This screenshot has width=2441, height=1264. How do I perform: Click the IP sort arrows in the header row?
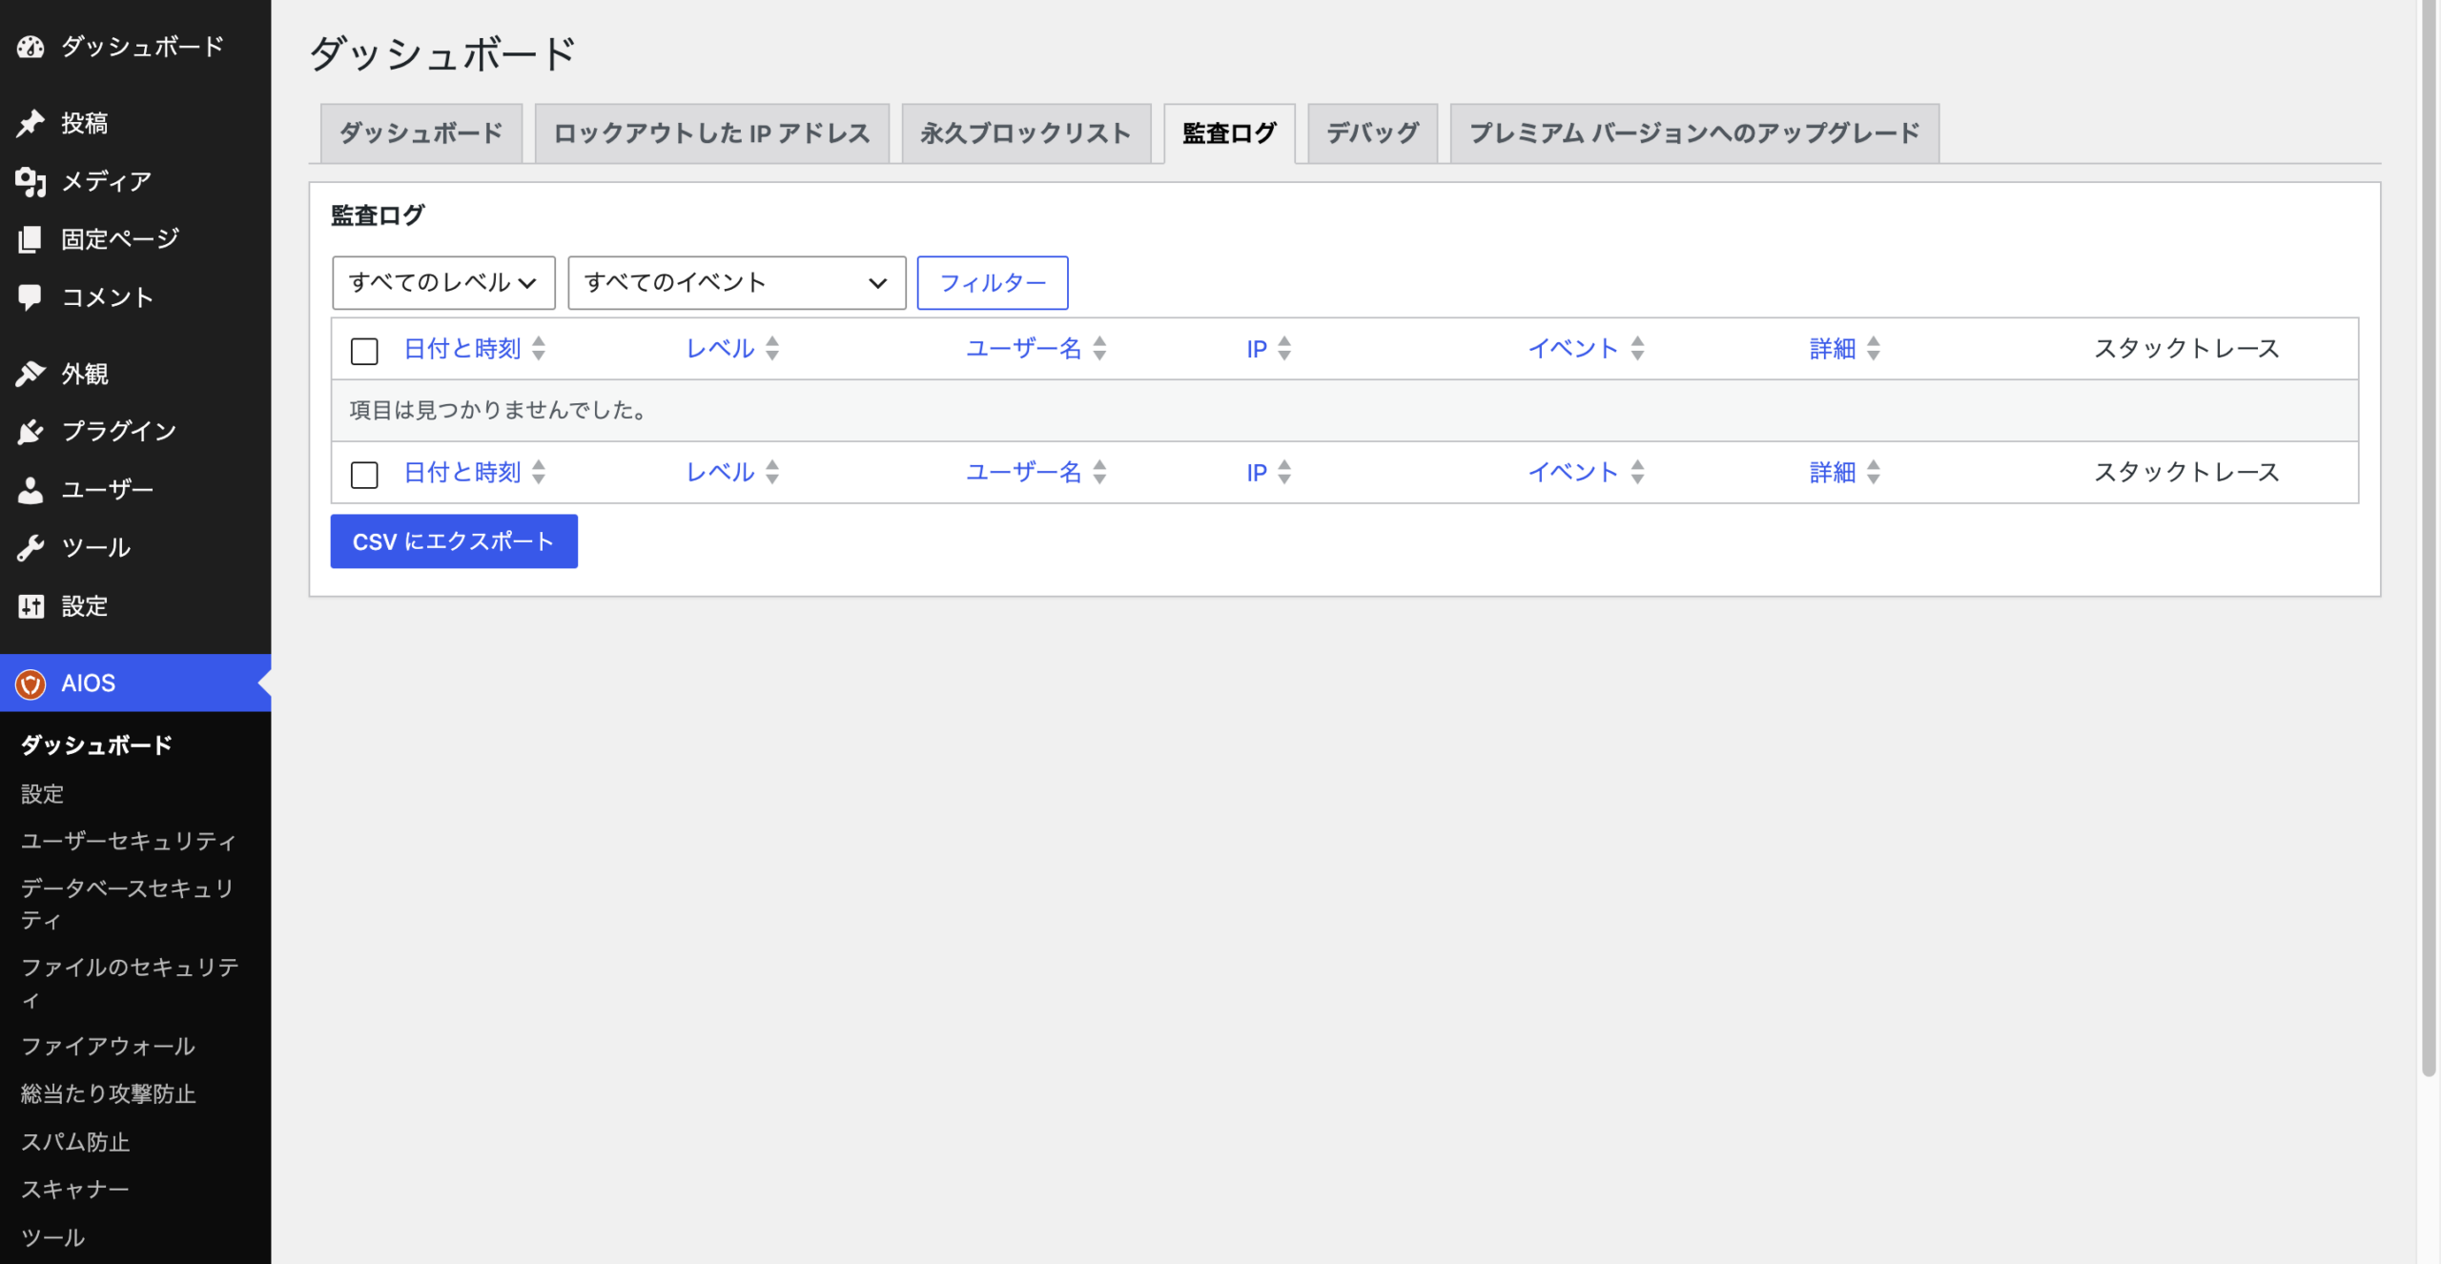[1284, 349]
